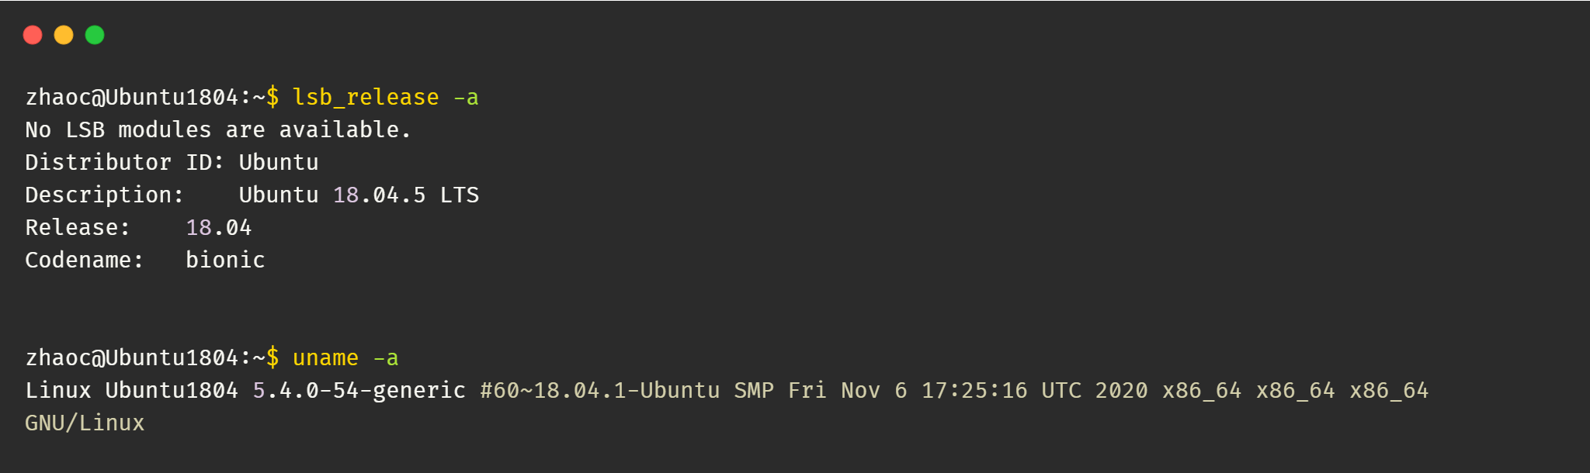Viewport: 1590px width, 473px height.
Task: Click the "Distributor ID:" label
Action: pyautogui.click(x=124, y=163)
